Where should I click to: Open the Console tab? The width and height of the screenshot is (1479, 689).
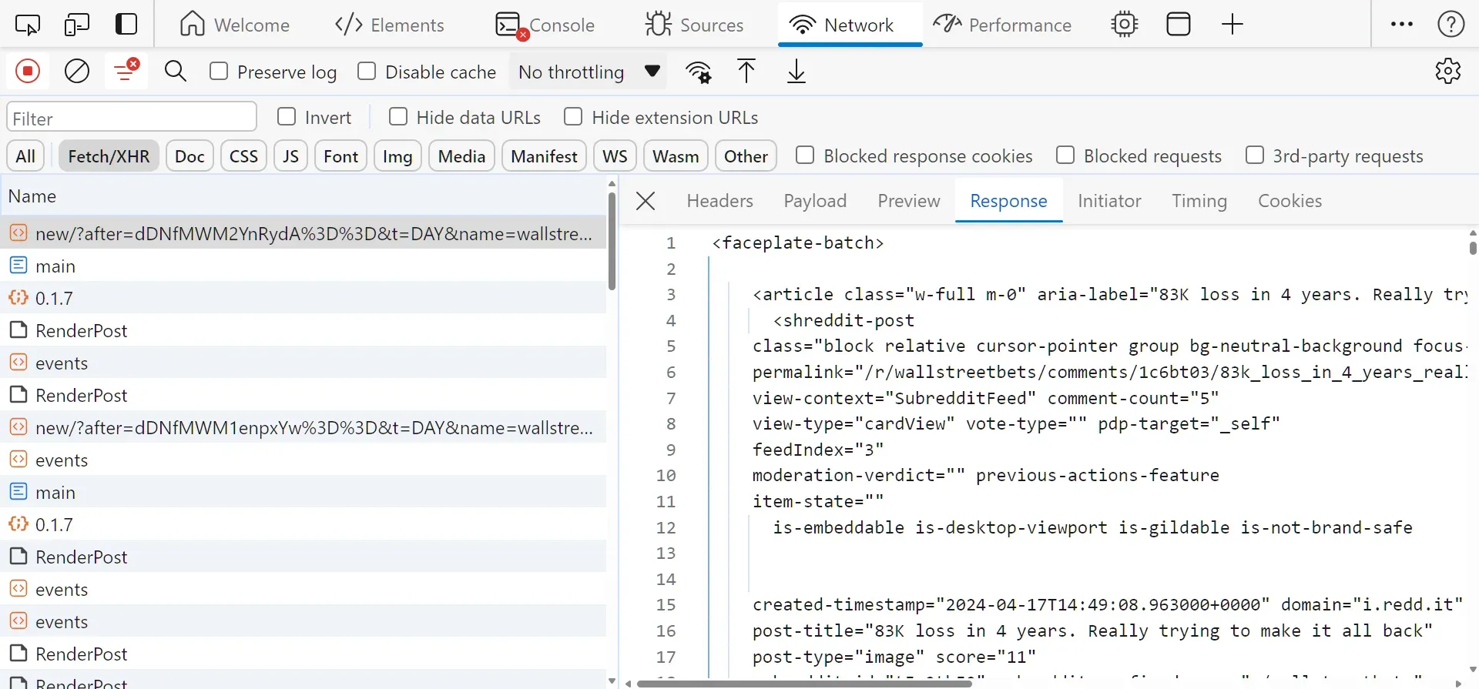point(545,25)
